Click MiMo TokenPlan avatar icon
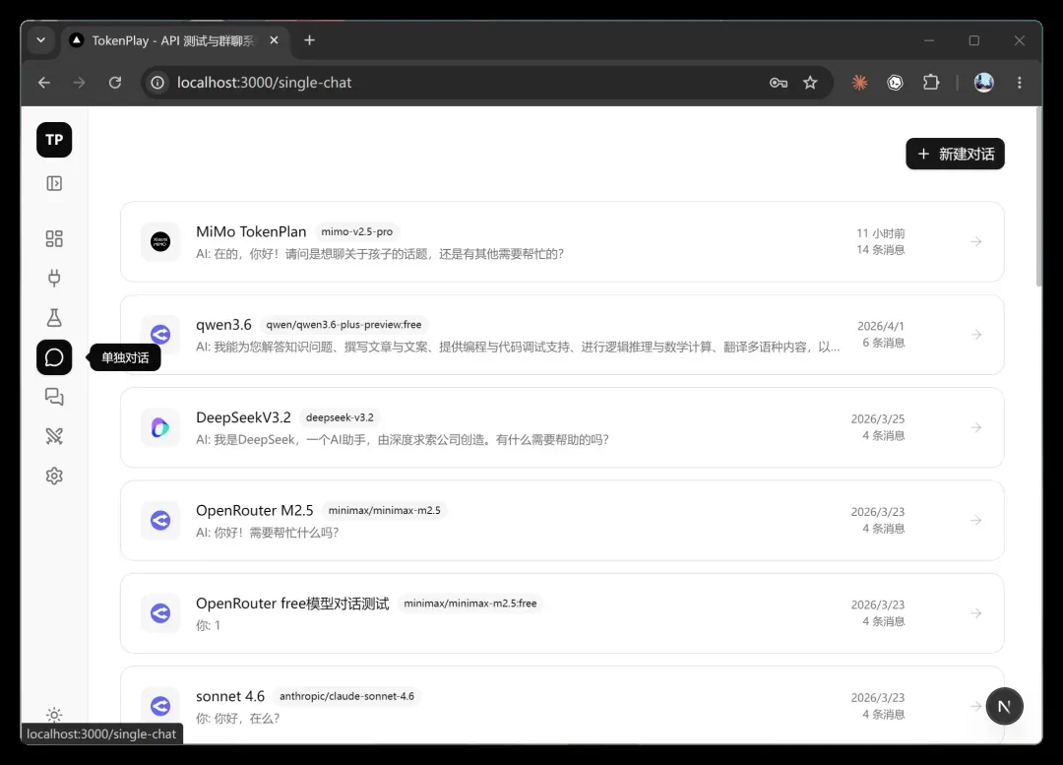1063x765 pixels. (160, 241)
